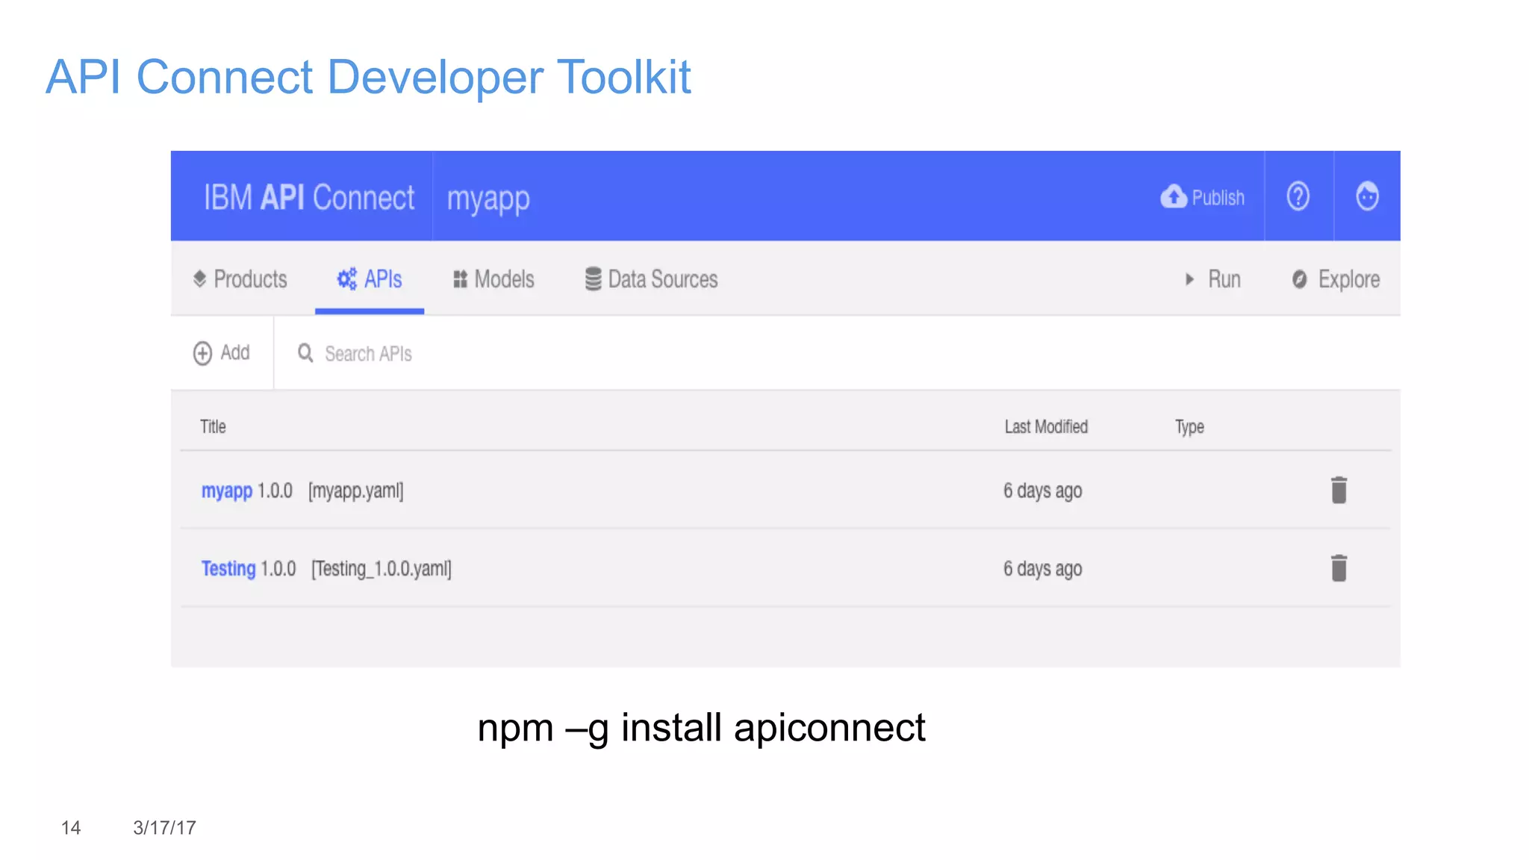Click the Products layers icon
This screenshot has height=860, width=1529.
(x=199, y=279)
